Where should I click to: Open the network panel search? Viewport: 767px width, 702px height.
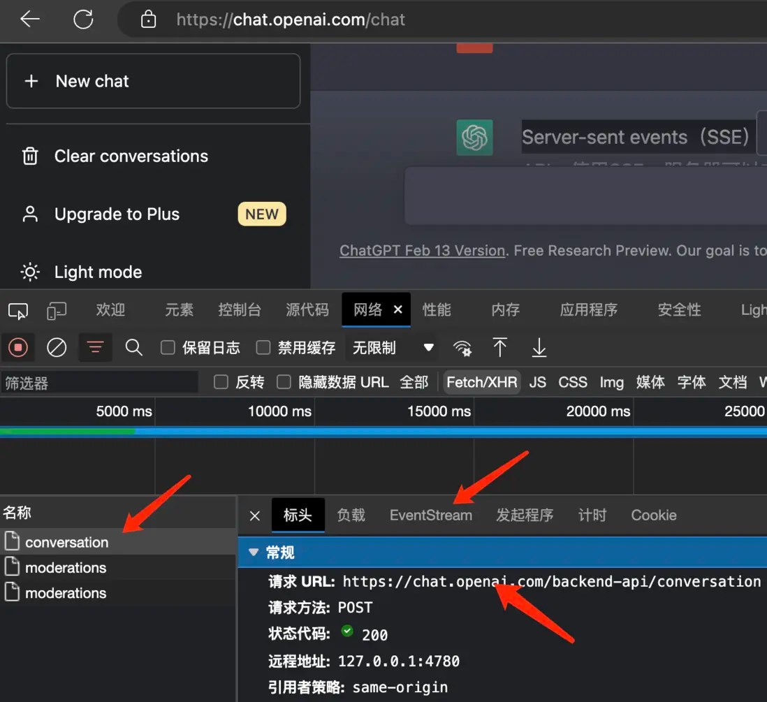click(134, 347)
